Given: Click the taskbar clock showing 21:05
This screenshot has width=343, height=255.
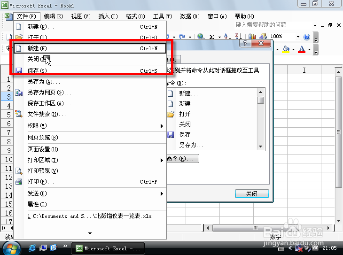Looking at the screenshot, I should pos(329,248).
